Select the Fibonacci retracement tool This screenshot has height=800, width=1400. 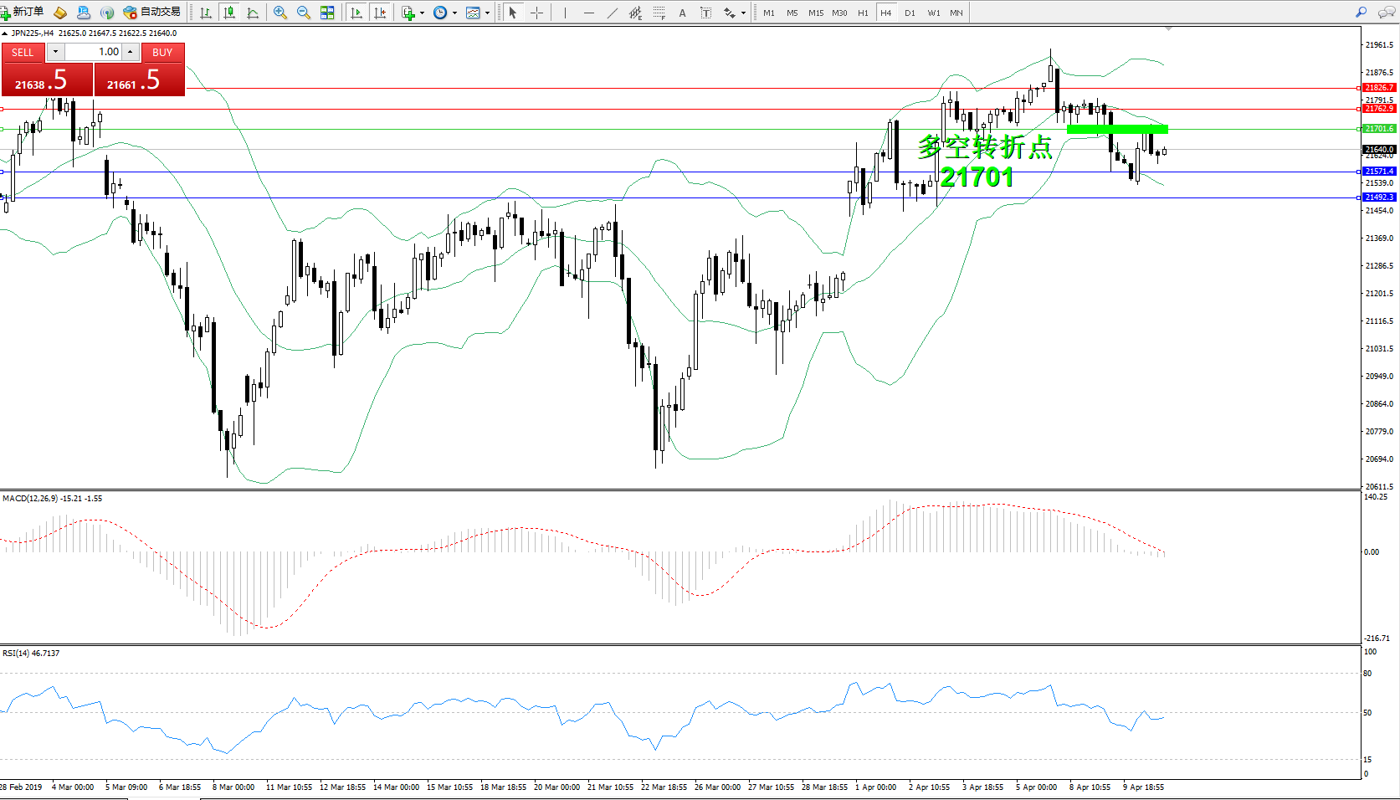(x=659, y=13)
